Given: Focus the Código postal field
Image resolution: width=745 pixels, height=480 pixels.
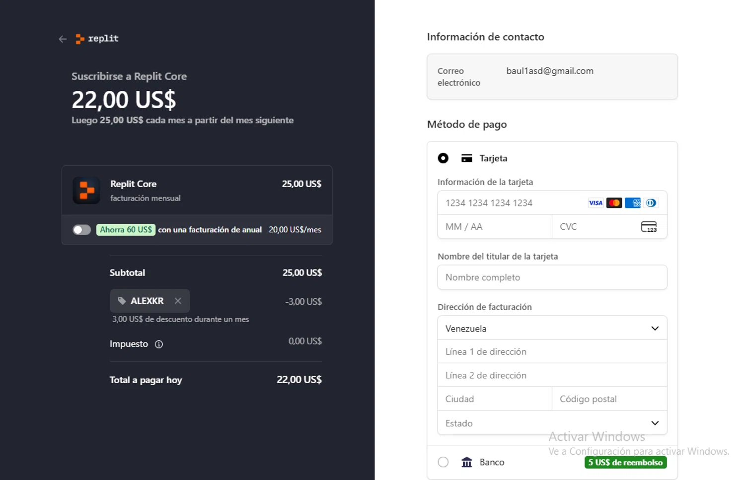Looking at the screenshot, I should tap(609, 399).
